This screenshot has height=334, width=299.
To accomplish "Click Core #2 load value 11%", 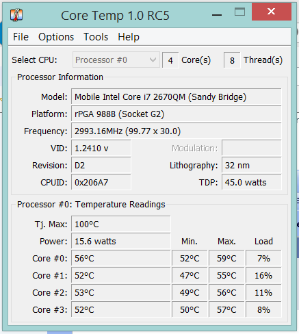I will click(263, 293).
